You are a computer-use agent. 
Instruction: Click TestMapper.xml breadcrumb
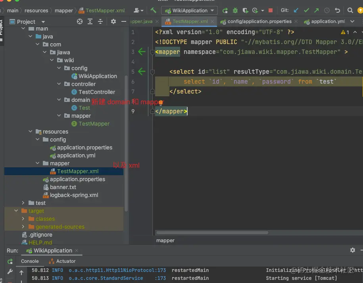pyautogui.click(x=102, y=11)
